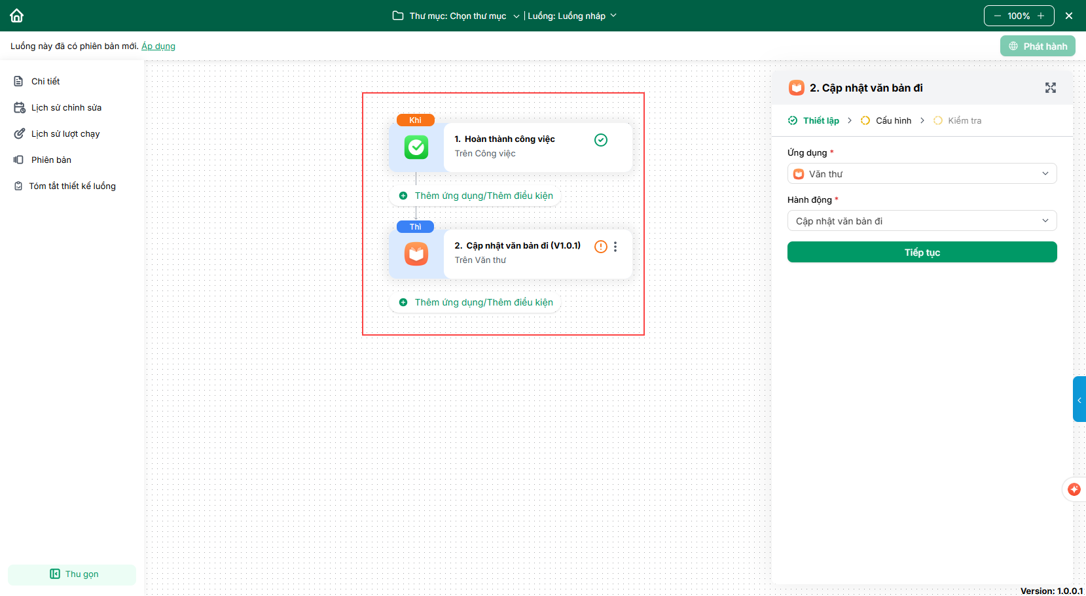
Task: Expand the step configuration panel fullscreen
Action: 1050,88
